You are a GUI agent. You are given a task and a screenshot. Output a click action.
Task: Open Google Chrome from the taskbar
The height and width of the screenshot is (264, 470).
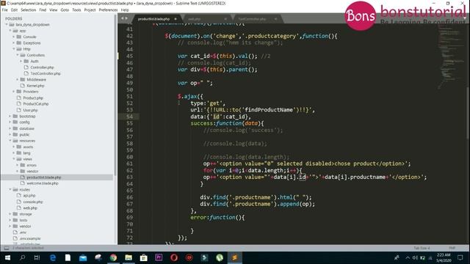113,257
